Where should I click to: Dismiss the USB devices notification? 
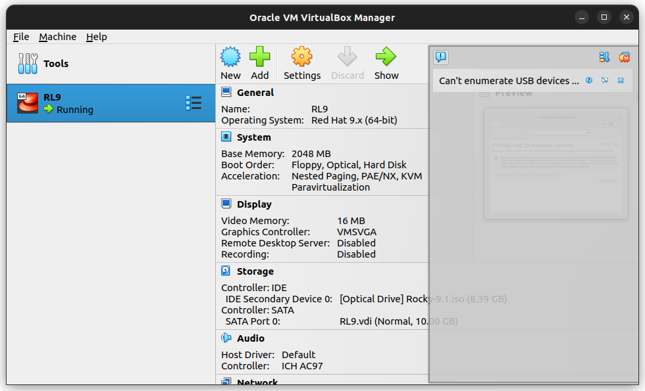coord(621,80)
